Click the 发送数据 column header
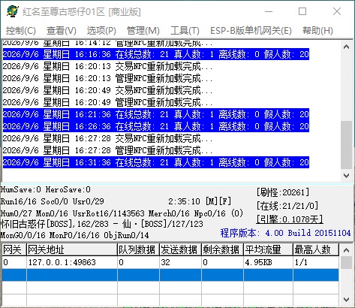 (180, 249)
